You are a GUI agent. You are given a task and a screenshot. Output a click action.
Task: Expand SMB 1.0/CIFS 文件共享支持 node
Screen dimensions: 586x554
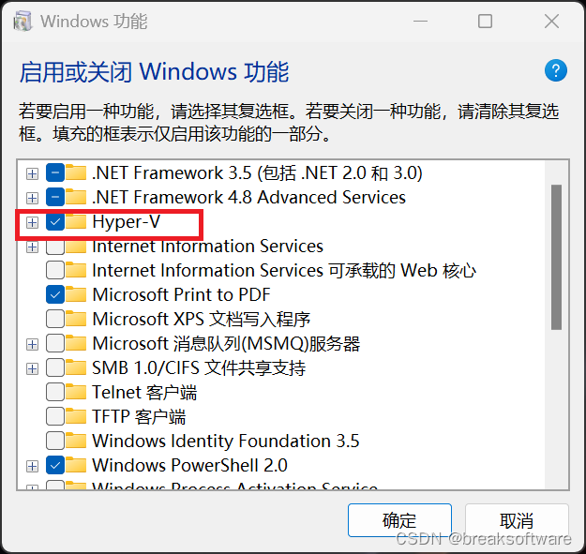coord(32,368)
